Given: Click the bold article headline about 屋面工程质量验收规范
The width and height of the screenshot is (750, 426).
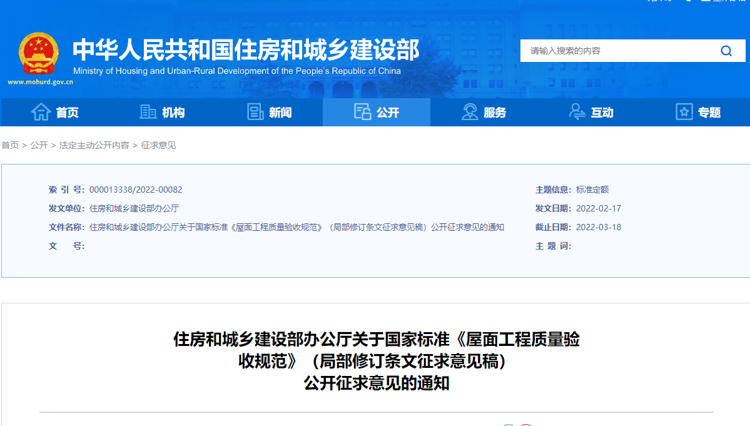Looking at the screenshot, I should coord(376,361).
